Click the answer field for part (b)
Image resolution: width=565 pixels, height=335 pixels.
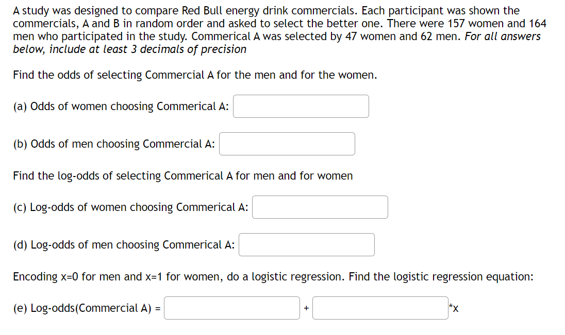[287, 144]
